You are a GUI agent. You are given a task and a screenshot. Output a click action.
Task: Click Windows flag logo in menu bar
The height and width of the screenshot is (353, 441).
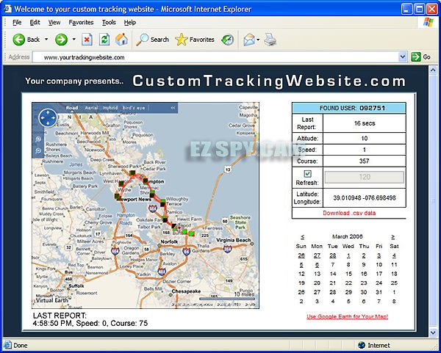tap(429, 22)
